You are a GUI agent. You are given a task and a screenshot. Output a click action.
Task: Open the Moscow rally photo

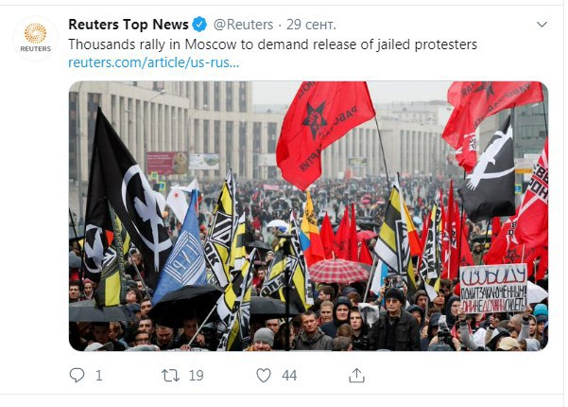coord(308,216)
